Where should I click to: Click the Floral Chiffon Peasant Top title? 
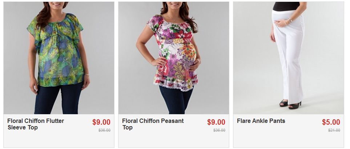[x=153, y=124]
